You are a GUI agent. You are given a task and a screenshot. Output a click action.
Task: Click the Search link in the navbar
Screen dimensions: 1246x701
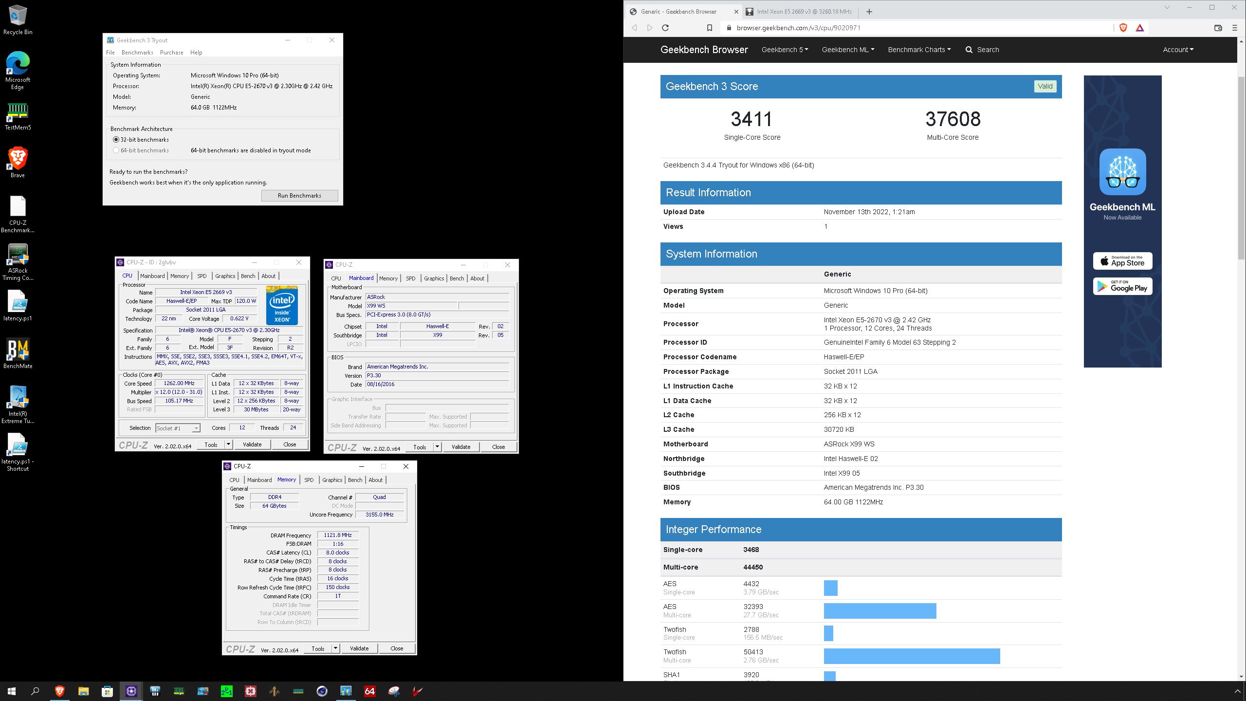(x=982, y=50)
